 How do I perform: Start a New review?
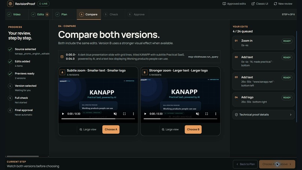click(x=283, y=4)
